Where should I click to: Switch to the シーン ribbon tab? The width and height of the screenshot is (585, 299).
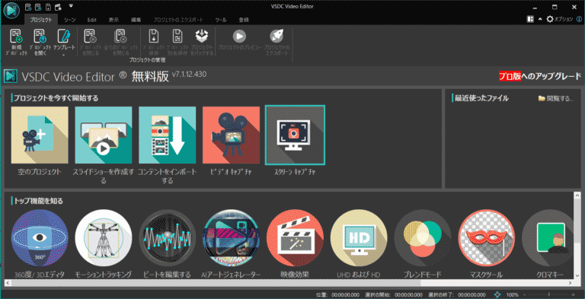point(70,19)
